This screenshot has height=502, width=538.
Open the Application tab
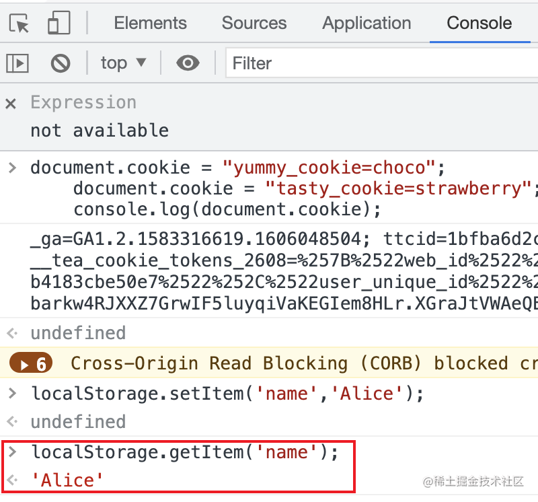[x=367, y=24]
